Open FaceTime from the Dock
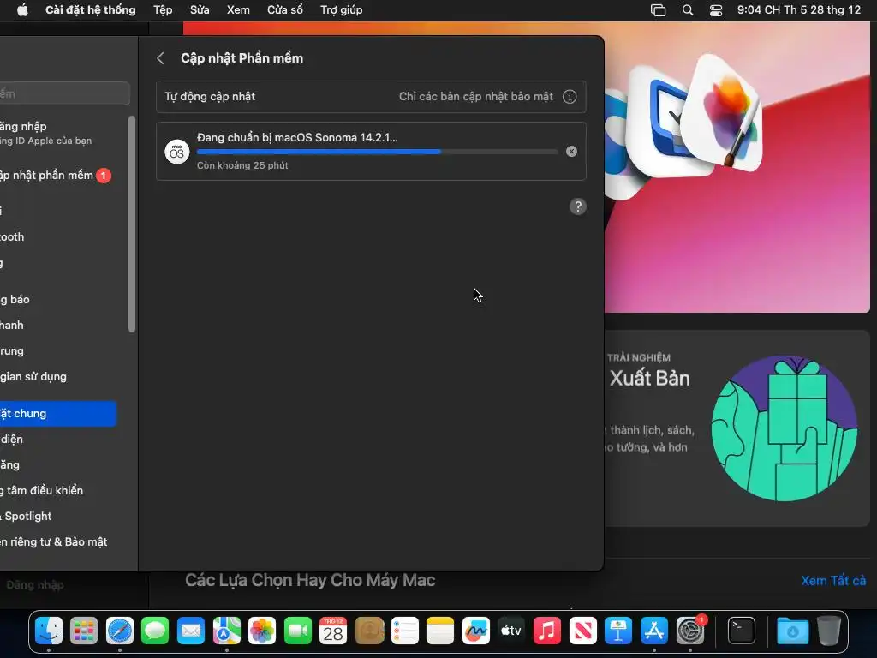 coord(297,631)
